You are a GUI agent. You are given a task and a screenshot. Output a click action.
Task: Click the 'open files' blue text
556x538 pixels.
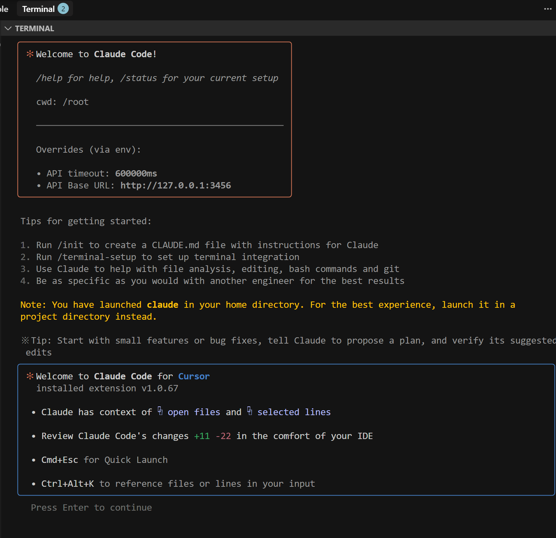(x=194, y=412)
